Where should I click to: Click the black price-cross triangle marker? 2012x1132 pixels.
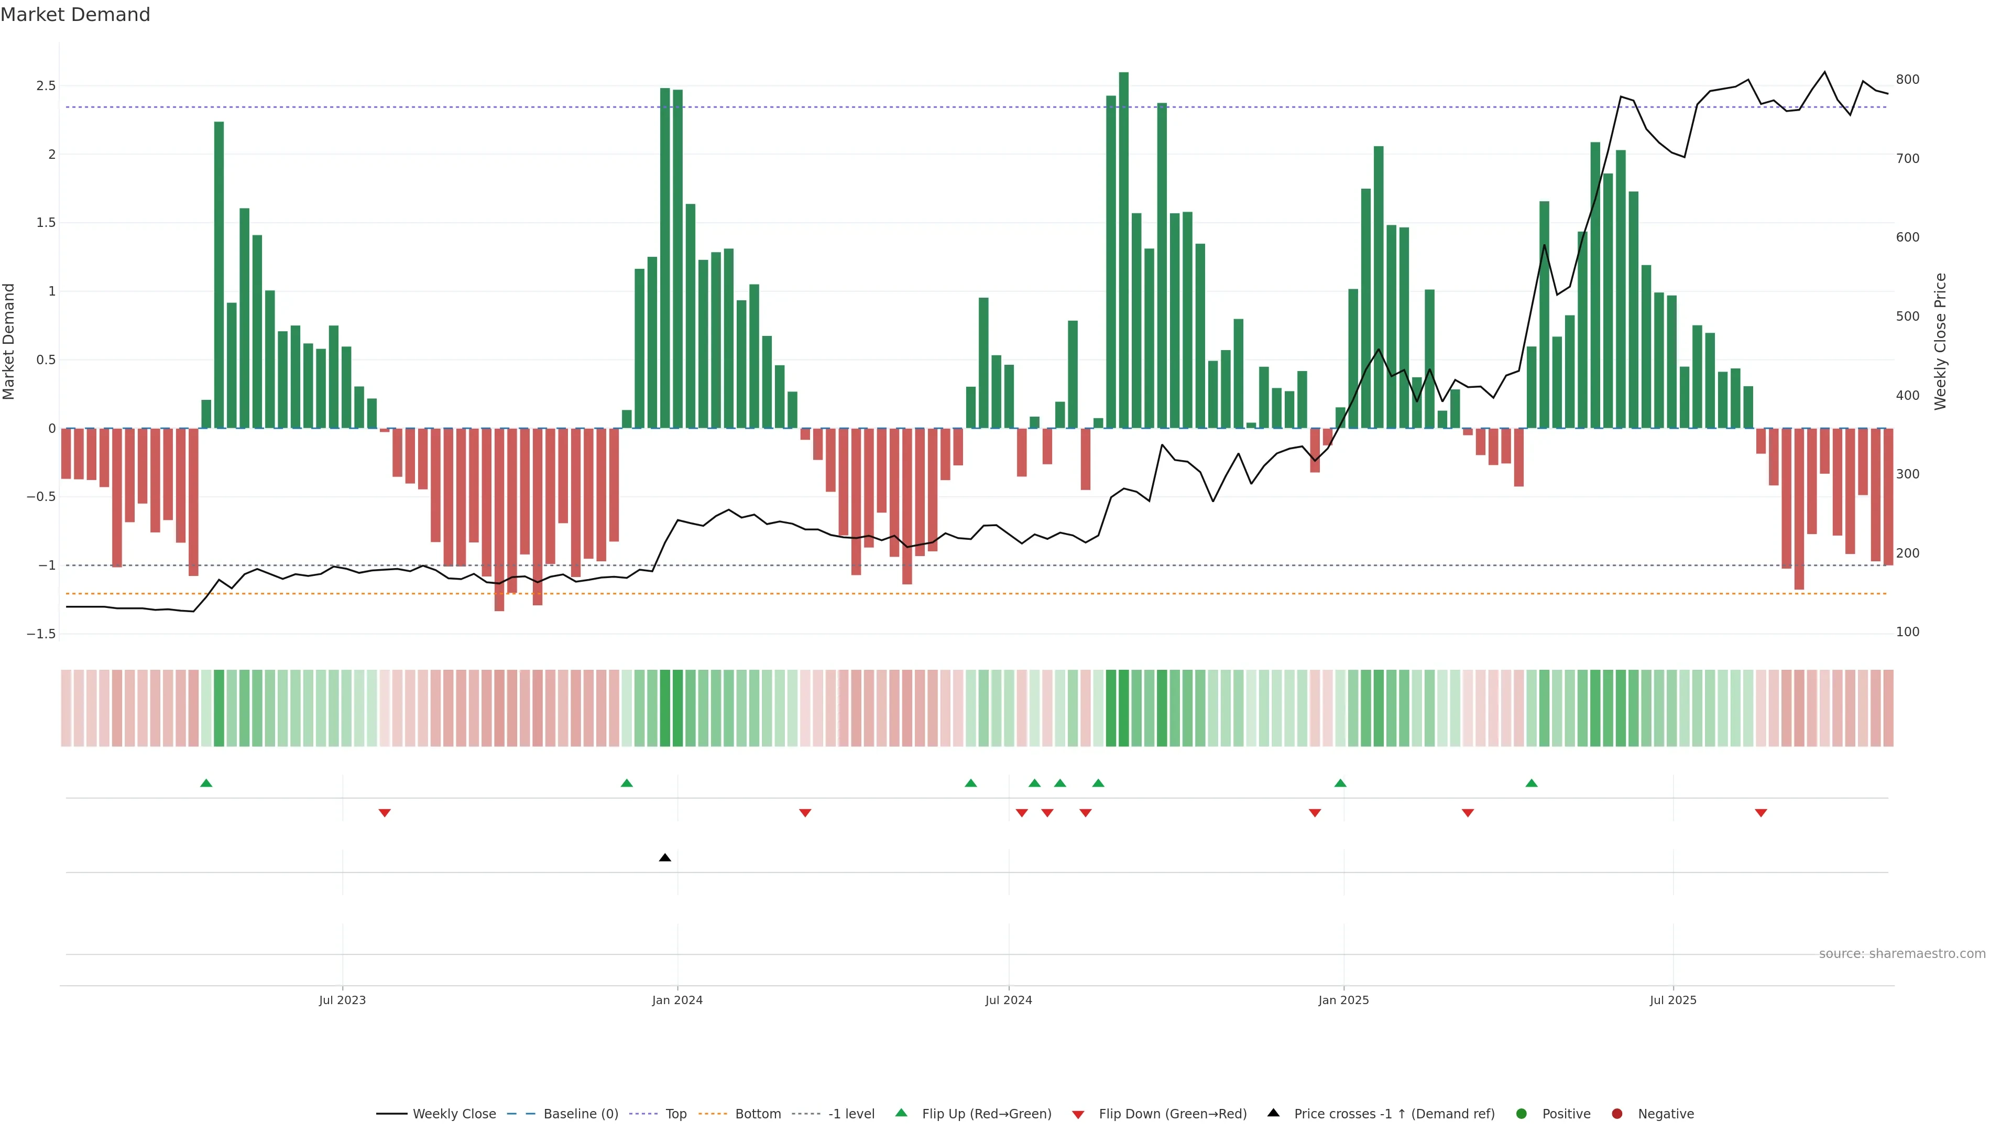(x=665, y=858)
